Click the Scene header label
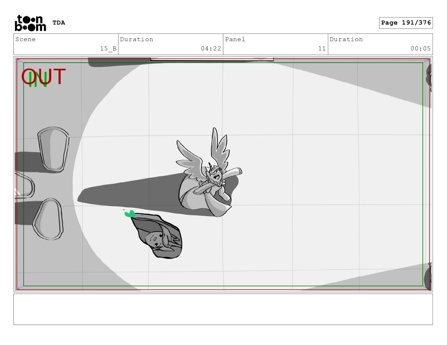 pyautogui.click(x=25, y=39)
